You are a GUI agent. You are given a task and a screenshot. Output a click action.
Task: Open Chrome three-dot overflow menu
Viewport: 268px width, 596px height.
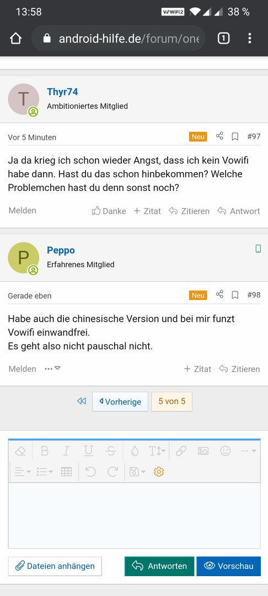[249, 38]
